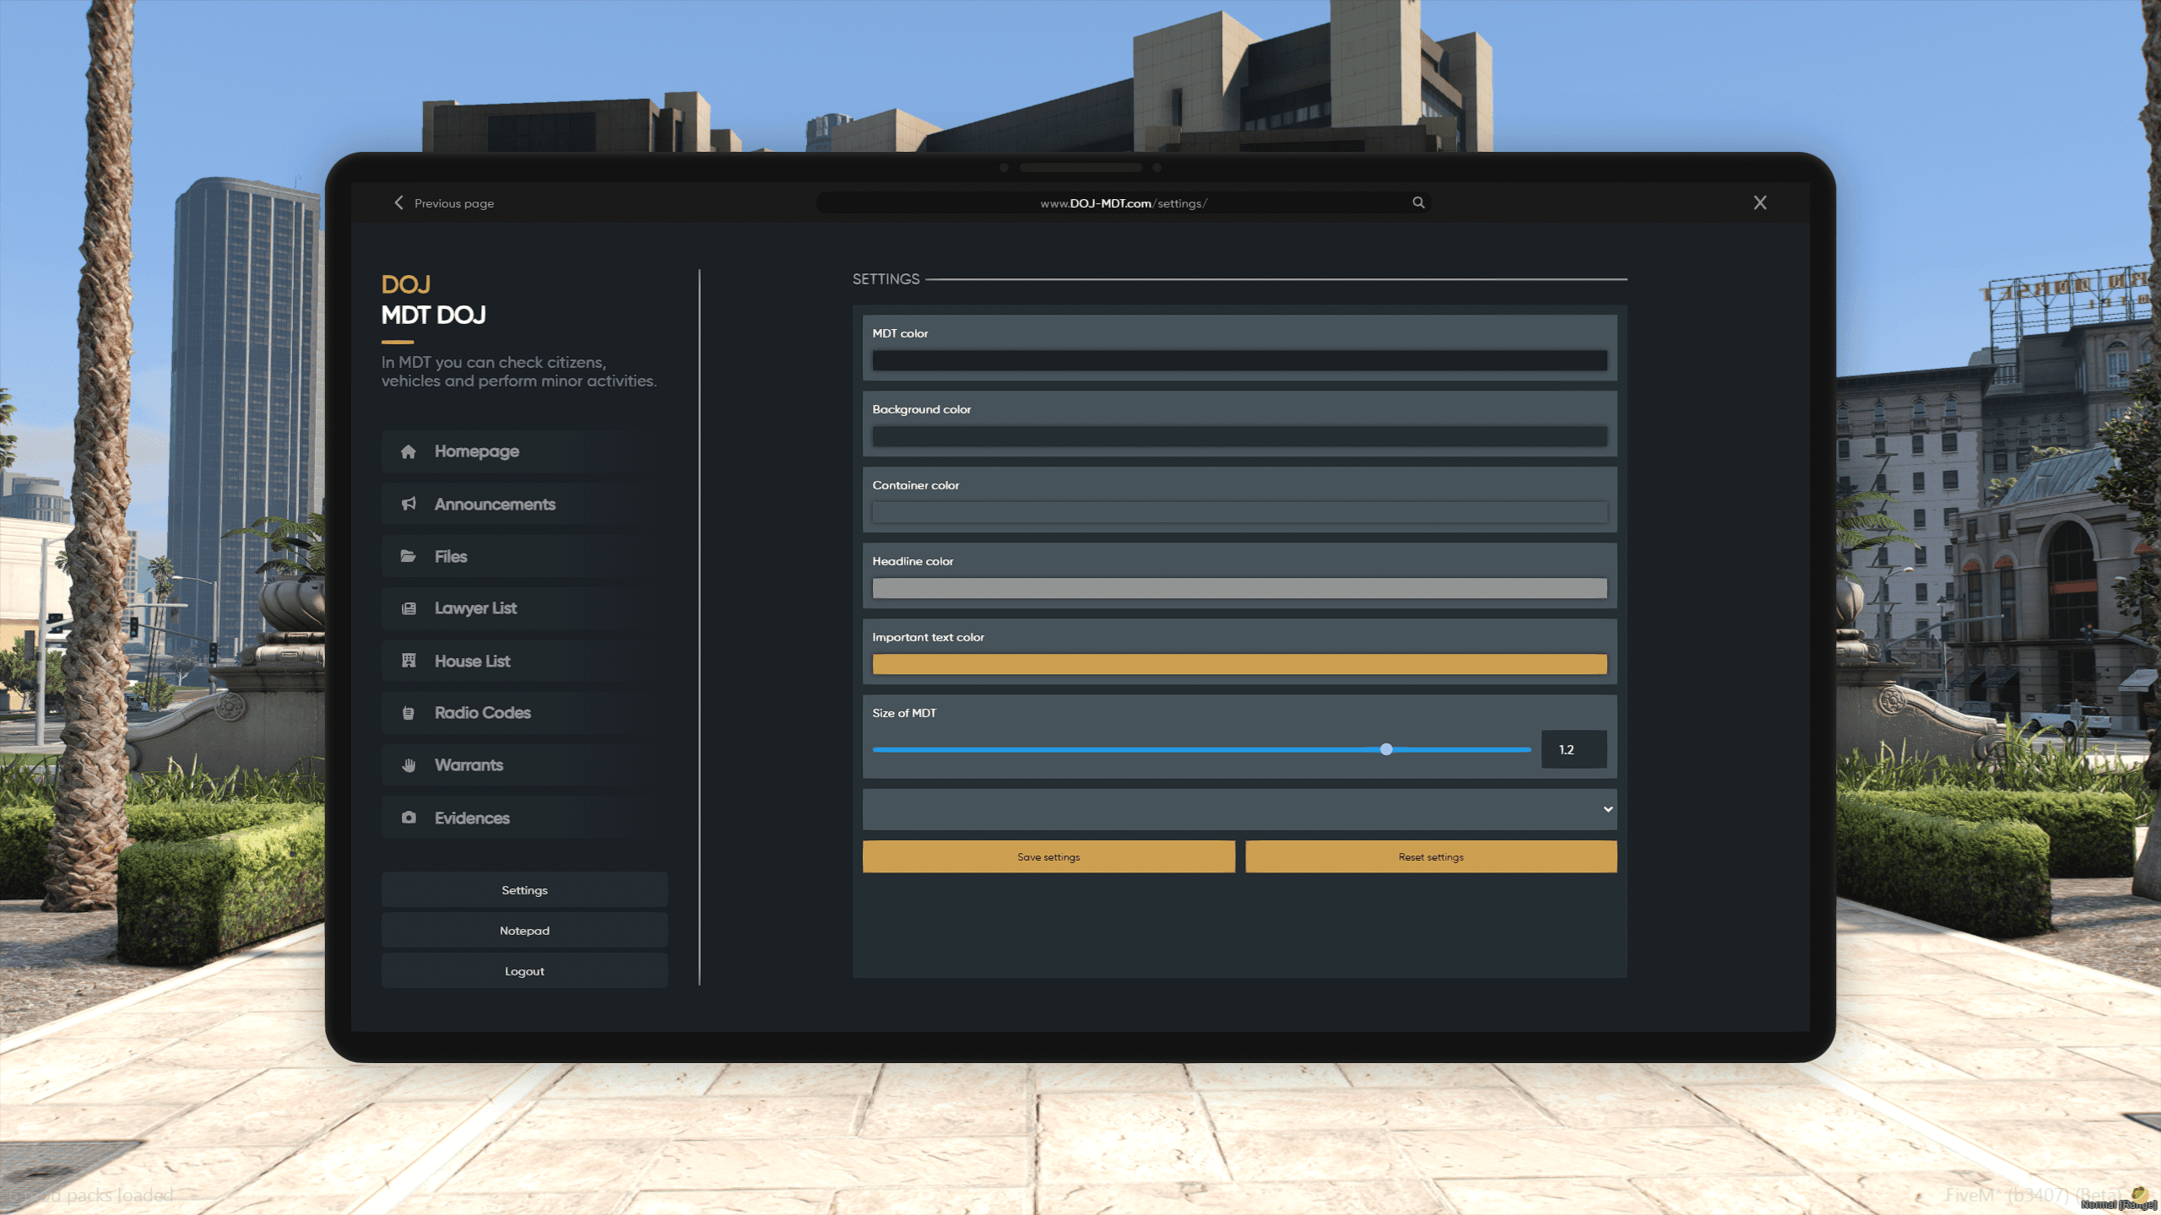Click Save settings button
Viewport: 2161px width, 1215px height.
1048,856
